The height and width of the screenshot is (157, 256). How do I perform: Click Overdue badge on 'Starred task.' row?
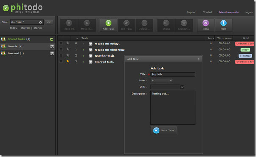[x=245, y=62]
